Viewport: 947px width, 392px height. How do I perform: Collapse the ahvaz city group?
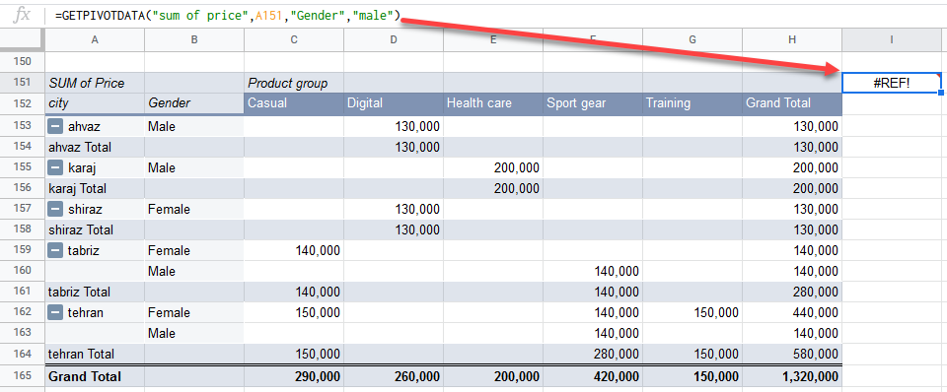[55, 127]
